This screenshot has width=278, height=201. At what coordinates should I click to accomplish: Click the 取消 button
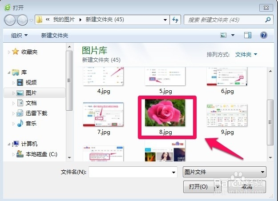246,187
